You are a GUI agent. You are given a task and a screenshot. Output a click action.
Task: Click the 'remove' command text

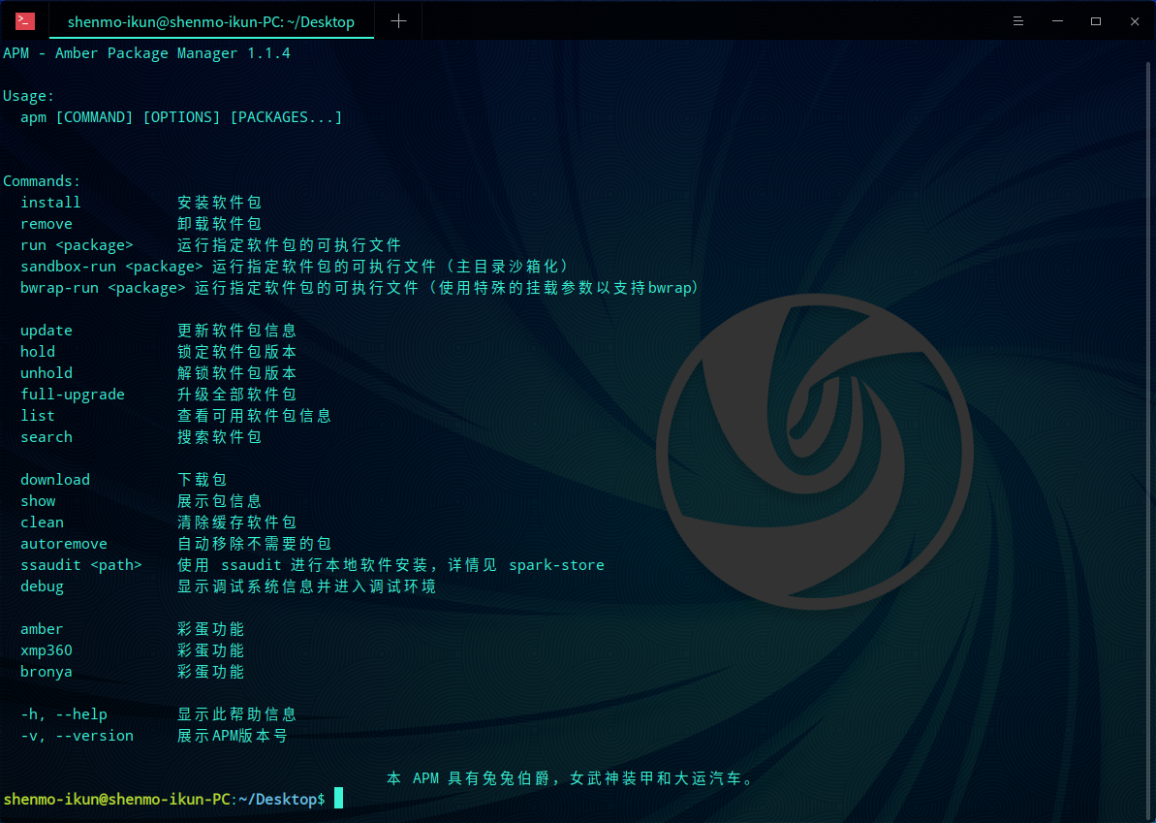click(47, 224)
